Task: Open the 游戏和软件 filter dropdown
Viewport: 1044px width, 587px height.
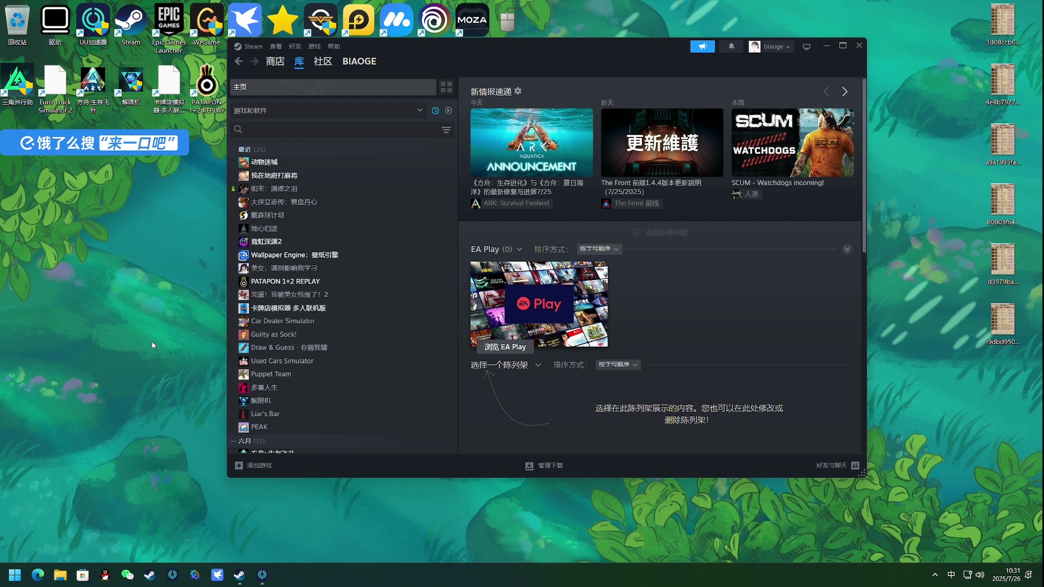Action: pos(328,110)
